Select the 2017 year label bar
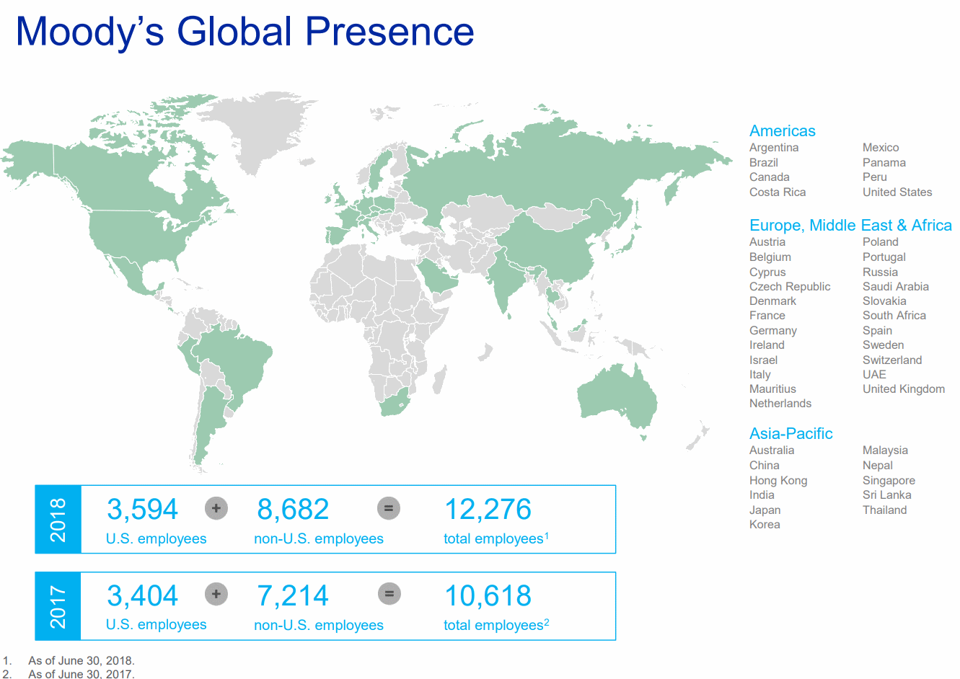 tap(58, 606)
